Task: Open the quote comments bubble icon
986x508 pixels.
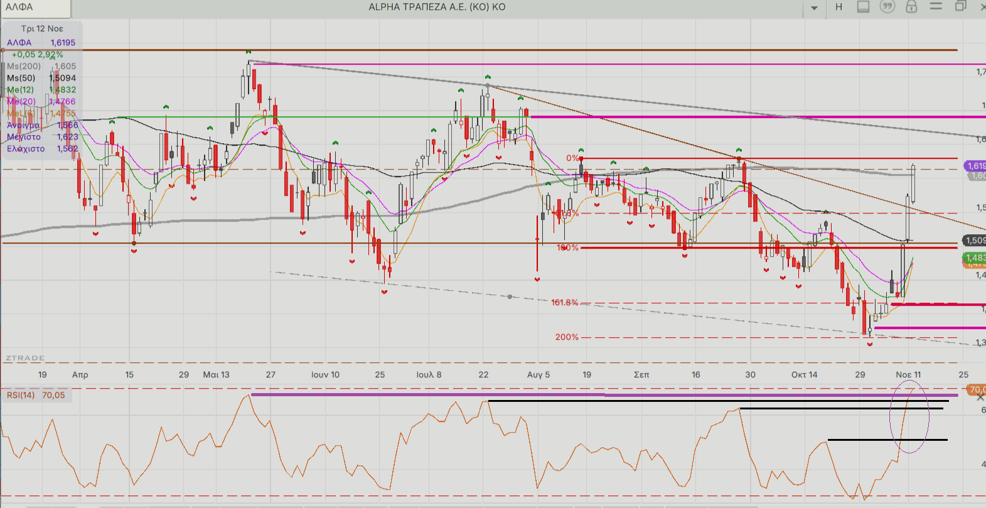Action: pyautogui.click(x=887, y=7)
